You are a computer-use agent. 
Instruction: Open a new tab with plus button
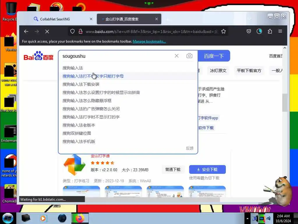(x=168, y=19)
